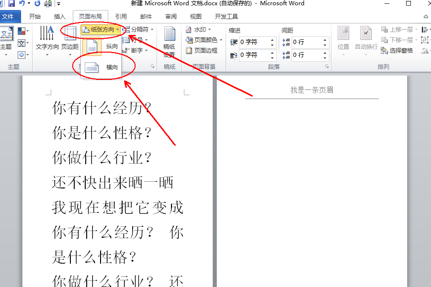Click the group objects icon
Screen dimensions: 431x287
[x=426, y=40]
